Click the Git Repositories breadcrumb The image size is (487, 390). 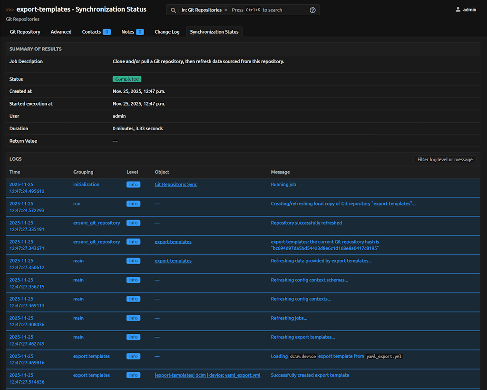(x=22, y=19)
